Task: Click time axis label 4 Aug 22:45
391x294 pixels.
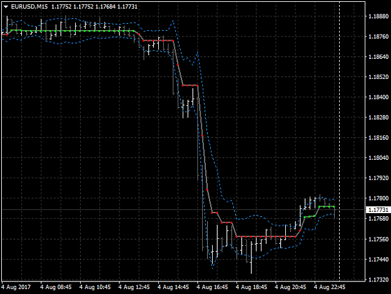Action: pos(330,287)
